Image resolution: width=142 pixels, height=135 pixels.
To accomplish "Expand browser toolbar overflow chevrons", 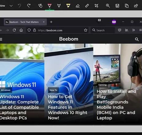I will click(x=133, y=30).
